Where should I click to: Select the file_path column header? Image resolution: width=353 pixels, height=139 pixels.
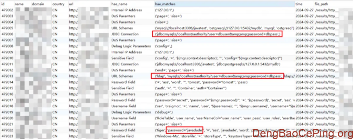coord(321,3)
